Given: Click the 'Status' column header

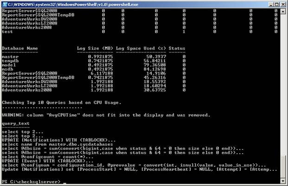Looking at the screenshot, I should (177, 48).
